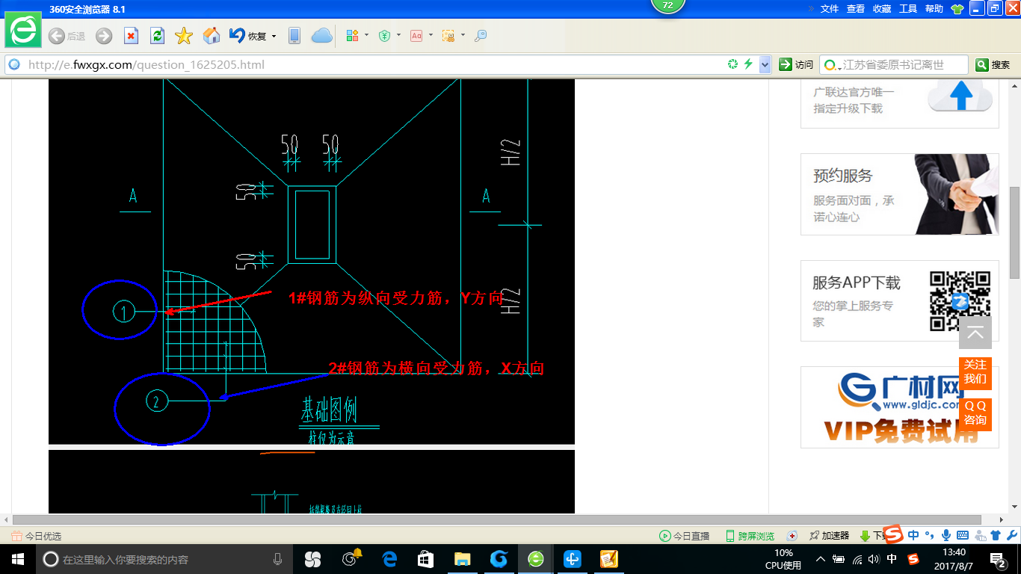Image resolution: width=1021 pixels, height=574 pixels.
Task: Open the notification center icon
Action: tap(998, 559)
